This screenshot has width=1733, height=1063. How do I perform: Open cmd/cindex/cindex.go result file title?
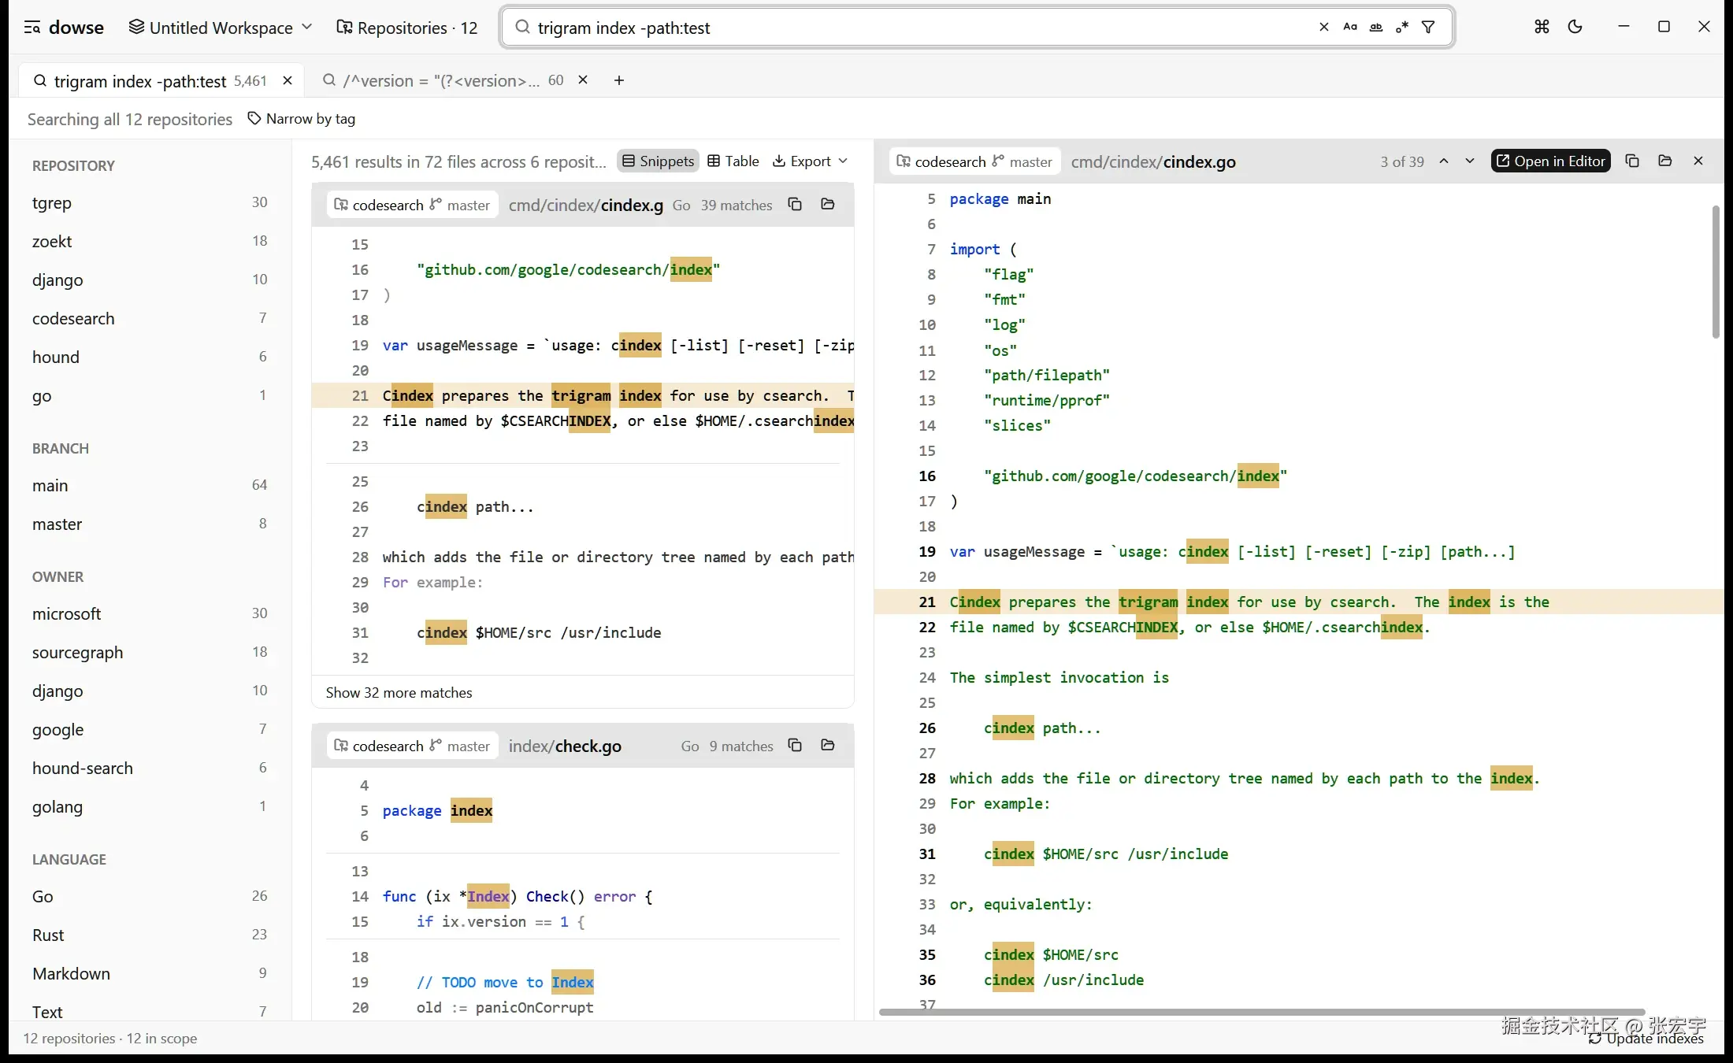click(x=586, y=205)
